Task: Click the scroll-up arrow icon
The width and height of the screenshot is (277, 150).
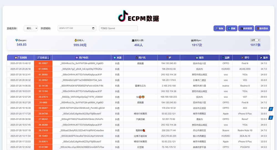Action: click(x=271, y=109)
